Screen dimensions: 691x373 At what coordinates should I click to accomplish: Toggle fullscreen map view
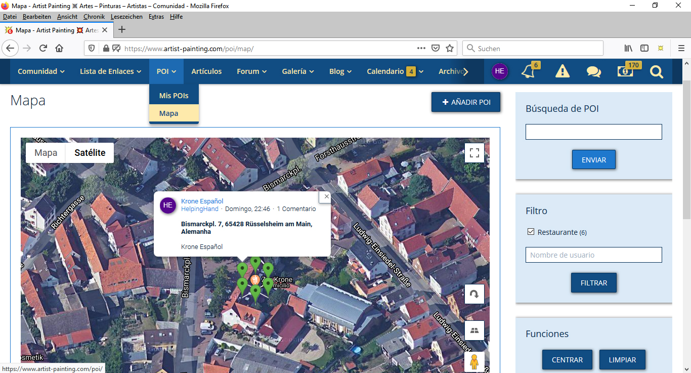tap(474, 153)
